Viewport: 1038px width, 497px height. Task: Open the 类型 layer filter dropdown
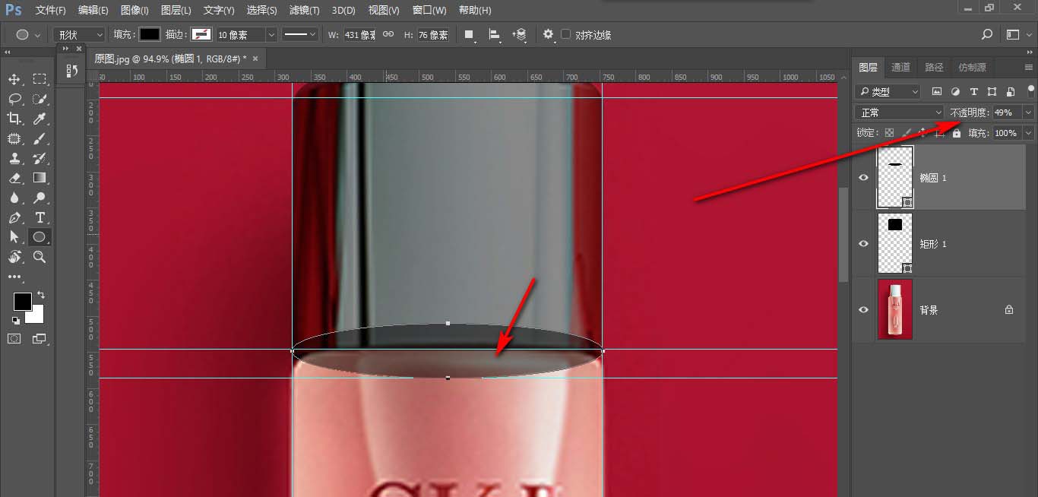click(887, 91)
